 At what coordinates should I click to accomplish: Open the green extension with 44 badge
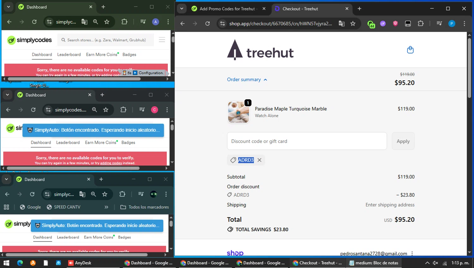click(x=371, y=24)
